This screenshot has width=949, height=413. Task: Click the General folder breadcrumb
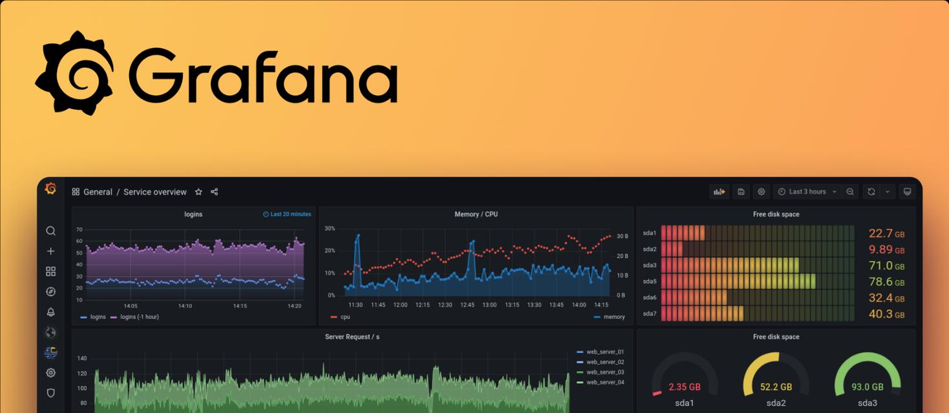(x=98, y=192)
